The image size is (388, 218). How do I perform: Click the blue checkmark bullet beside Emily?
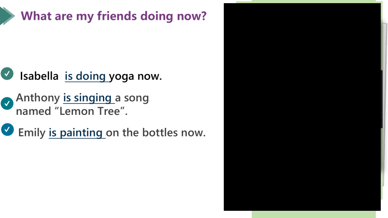point(7,130)
